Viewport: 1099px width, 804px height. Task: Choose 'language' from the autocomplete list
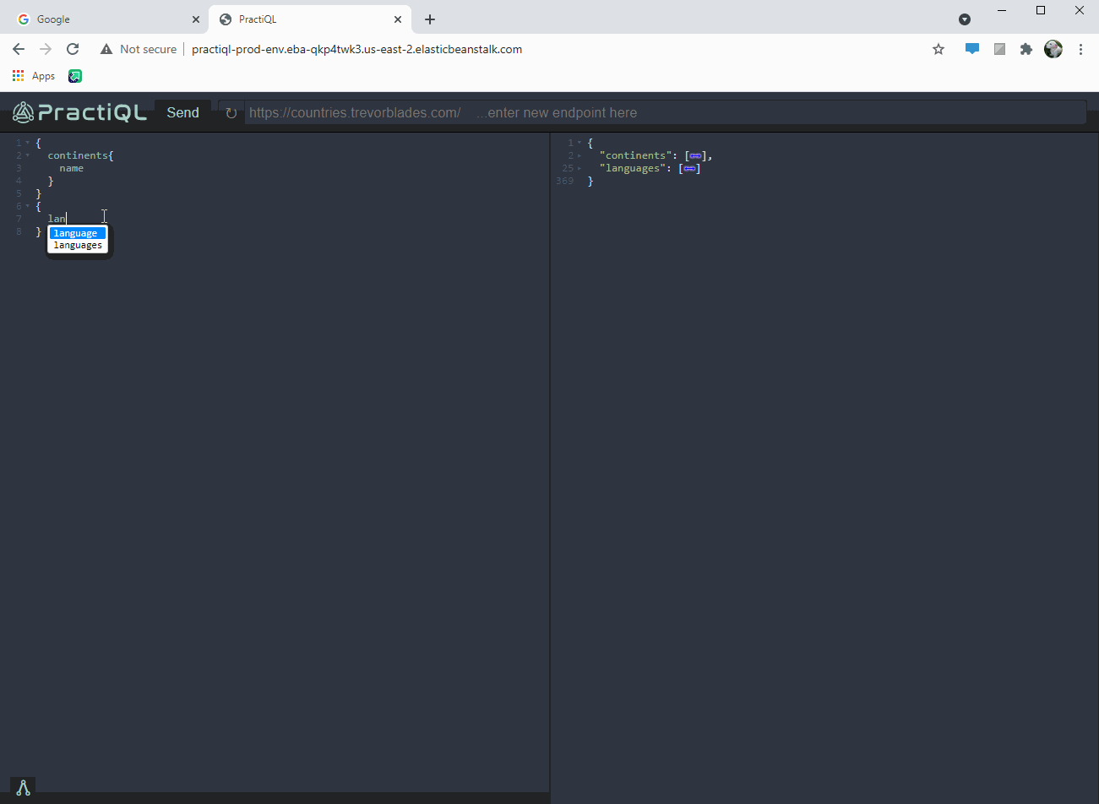pyautogui.click(x=77, y=233)
